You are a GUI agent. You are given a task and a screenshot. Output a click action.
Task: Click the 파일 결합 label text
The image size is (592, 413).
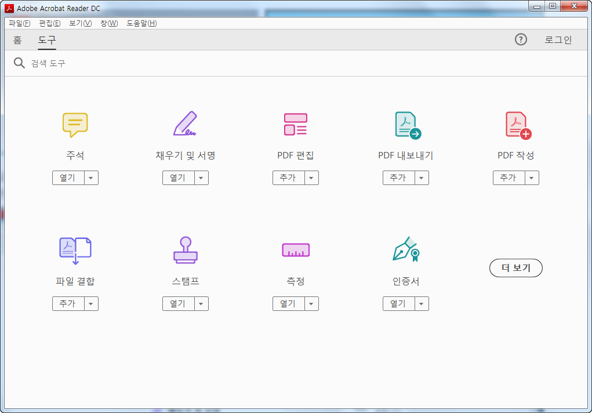click(x=75, y=281)
